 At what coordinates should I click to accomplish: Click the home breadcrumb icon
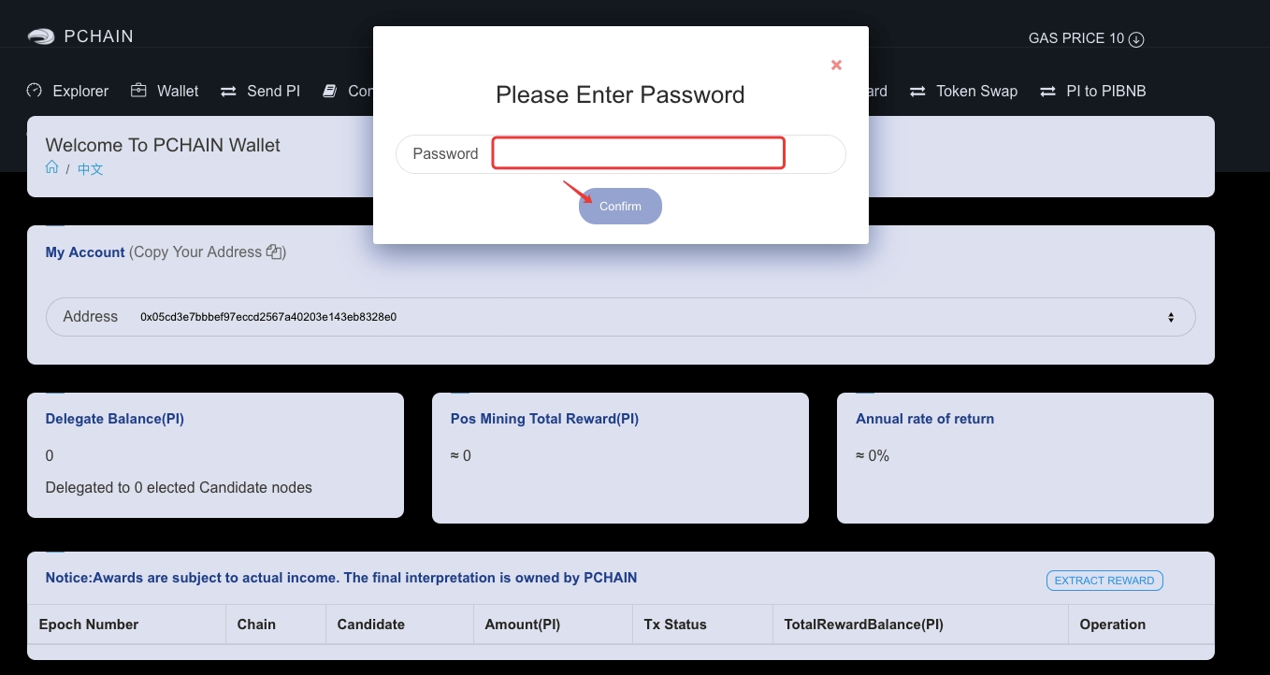pos(52,167)
